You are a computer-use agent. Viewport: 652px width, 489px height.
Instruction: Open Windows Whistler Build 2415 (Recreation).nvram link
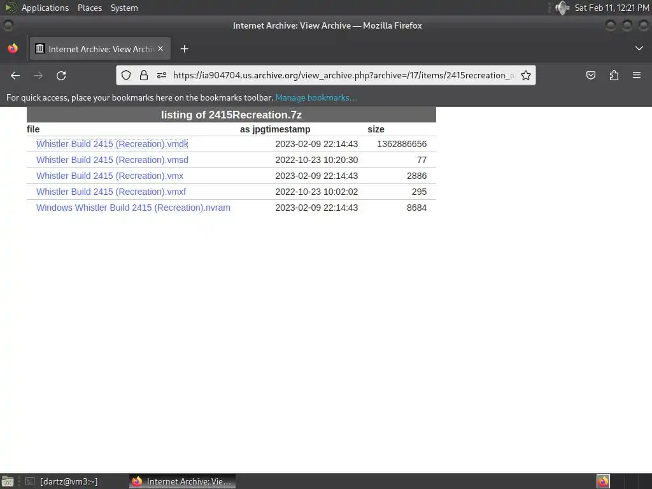(133, 208)
